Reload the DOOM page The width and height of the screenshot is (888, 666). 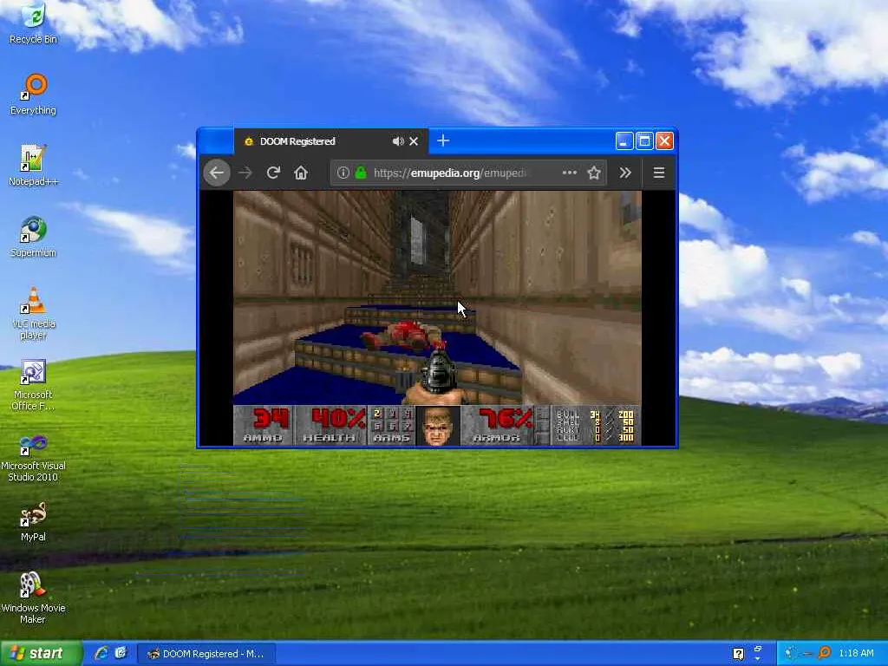pyautogui.click(x=273, y=173)
